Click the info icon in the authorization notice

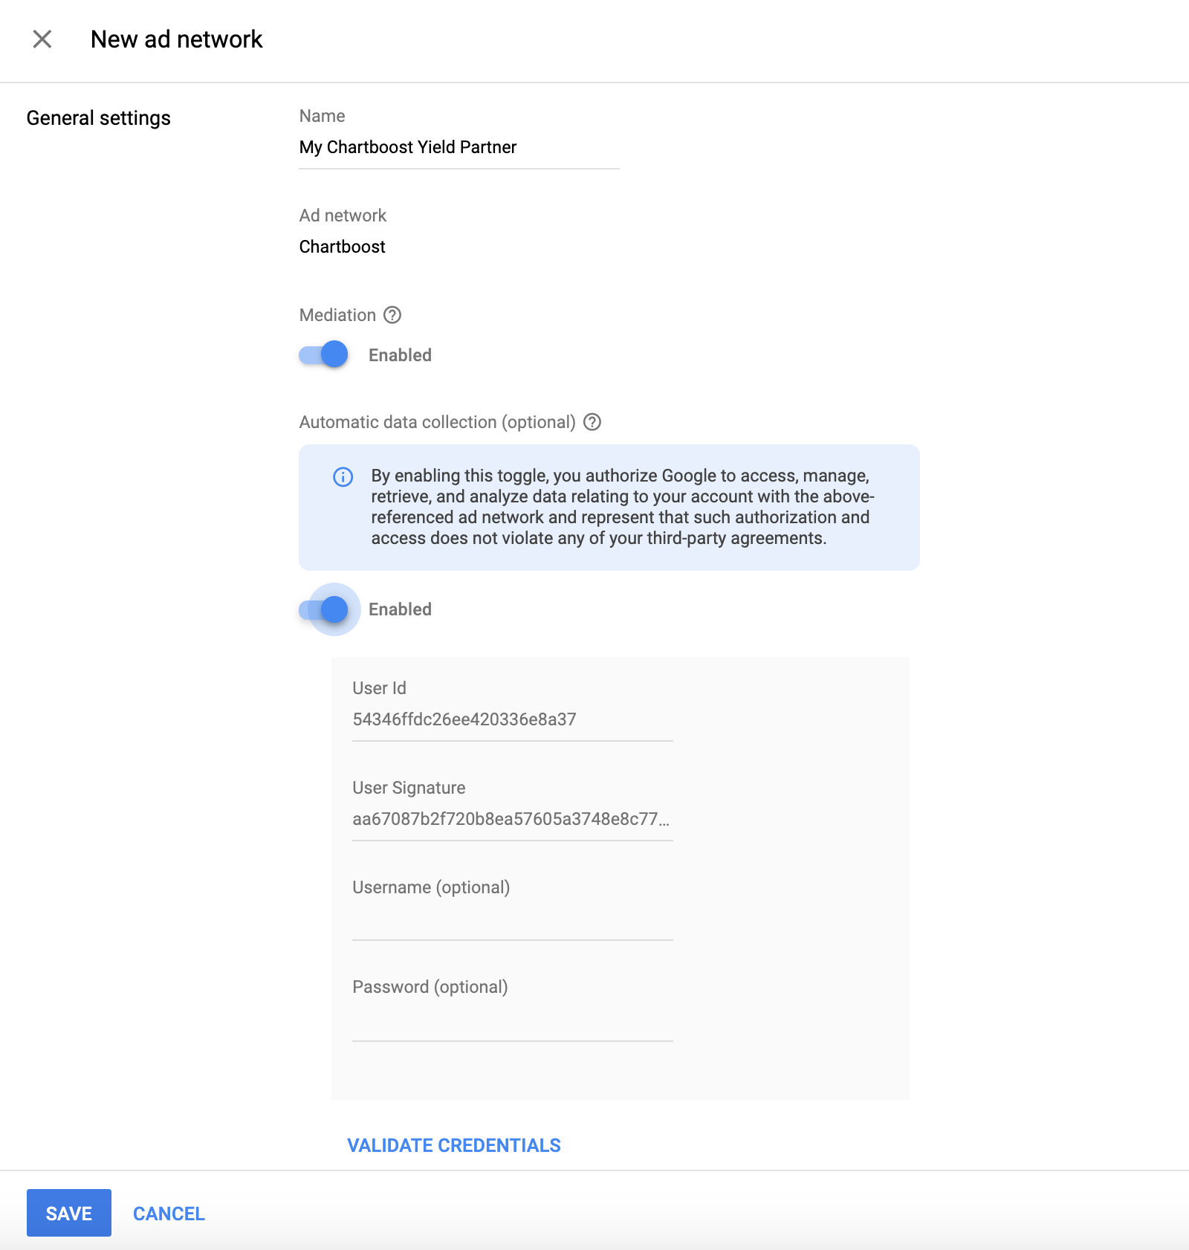click(343, 477)
